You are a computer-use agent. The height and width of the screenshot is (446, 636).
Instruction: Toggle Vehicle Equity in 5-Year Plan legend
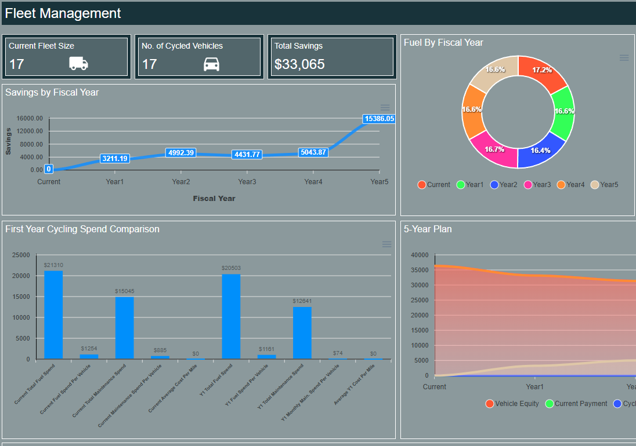[x=512, y=404]
